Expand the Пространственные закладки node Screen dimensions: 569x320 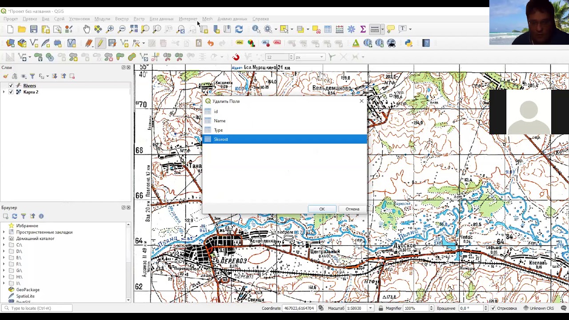4,232
